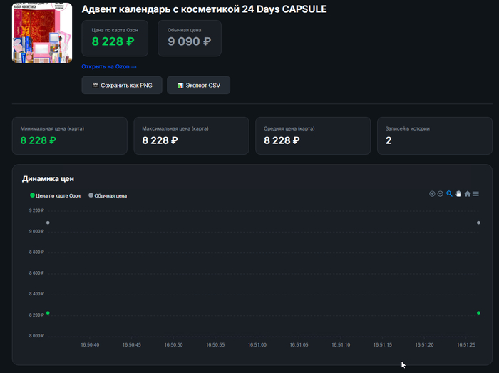Screen dimensions: 499x373
Task: Click the 'Минимальная цена (карта)' stat card
Action: (70, 136)
